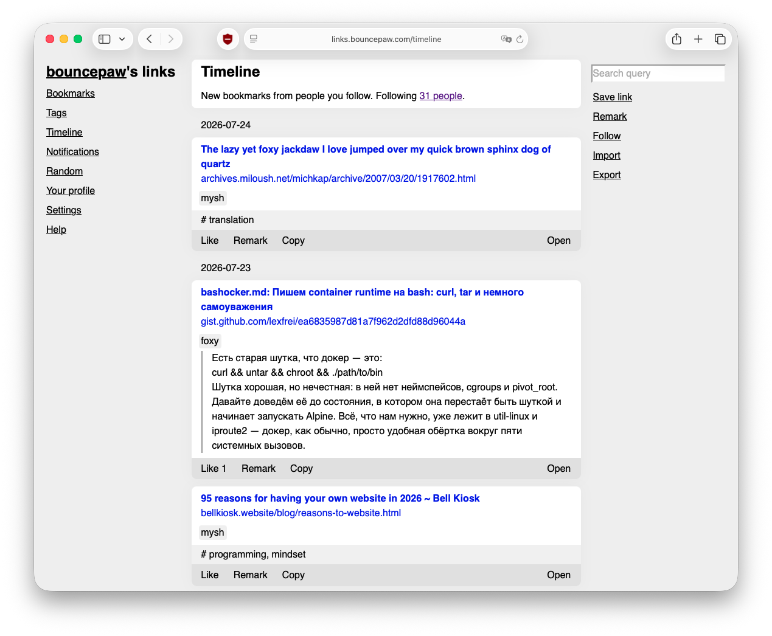This screenshot has height=636, width=772.
Task: Like the 95 reasons bookmark
Action: [x=210, y=575]
